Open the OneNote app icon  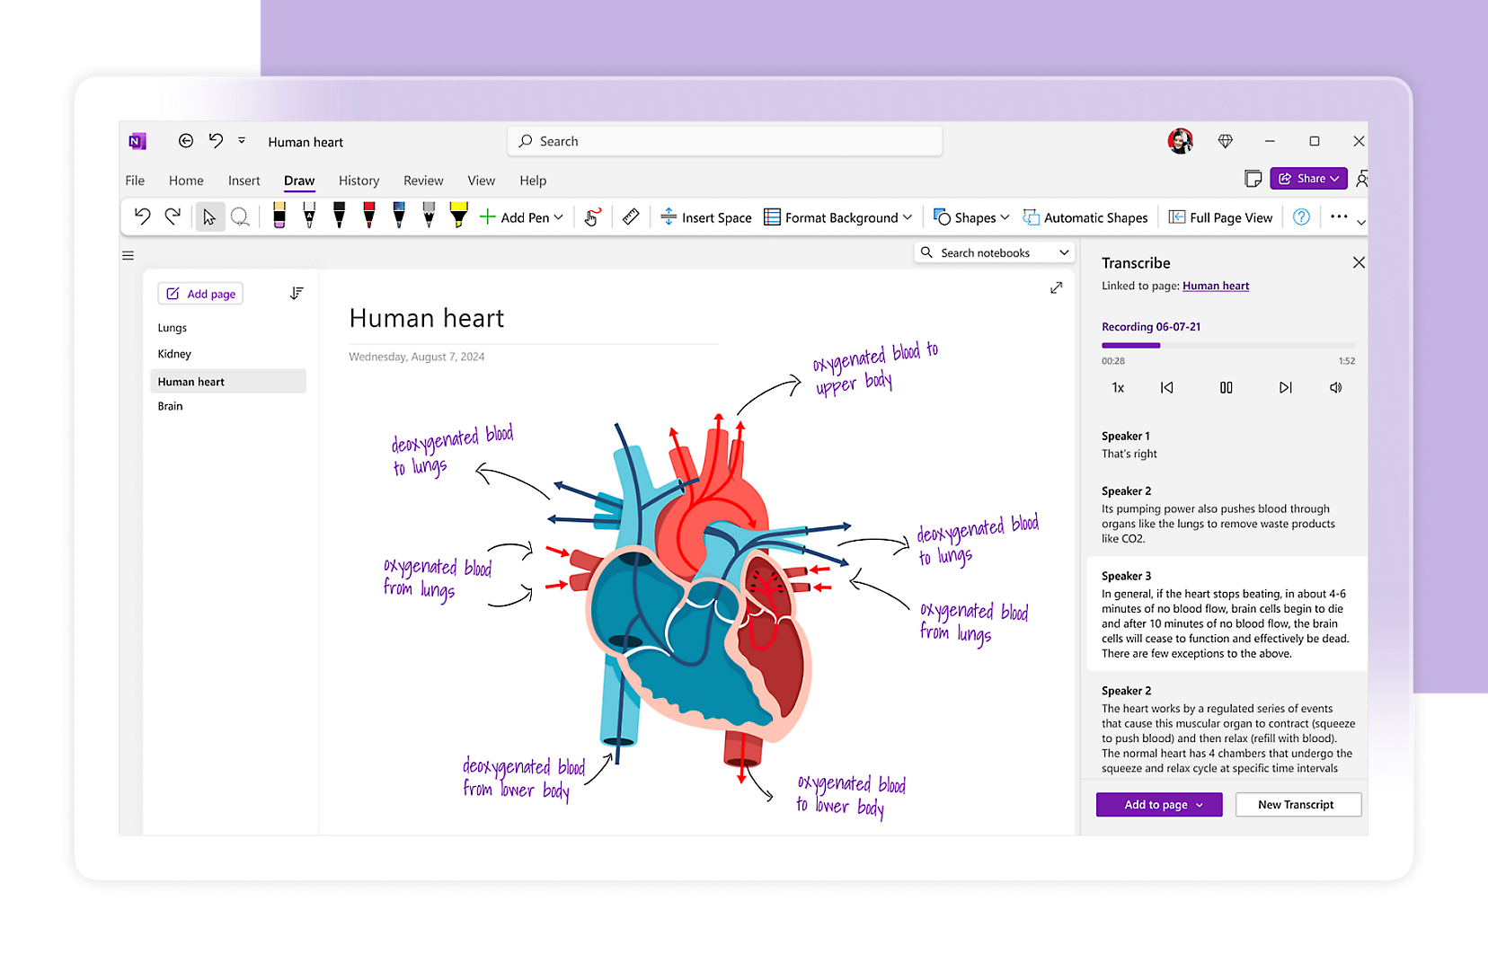coord(137,141)
